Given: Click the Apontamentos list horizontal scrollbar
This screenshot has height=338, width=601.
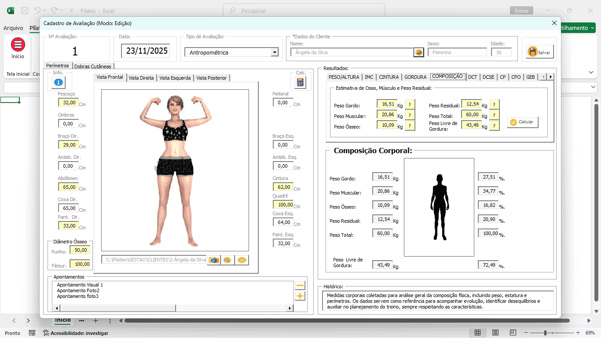Looking at the screenshot, I should coord(172,309).
